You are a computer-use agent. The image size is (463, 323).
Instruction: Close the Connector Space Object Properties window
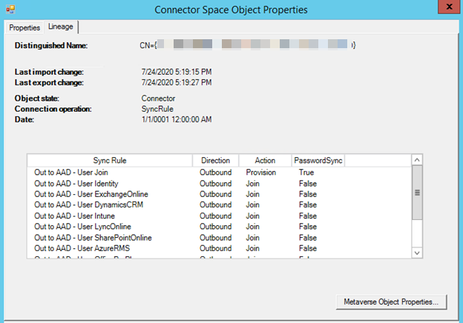449,7
